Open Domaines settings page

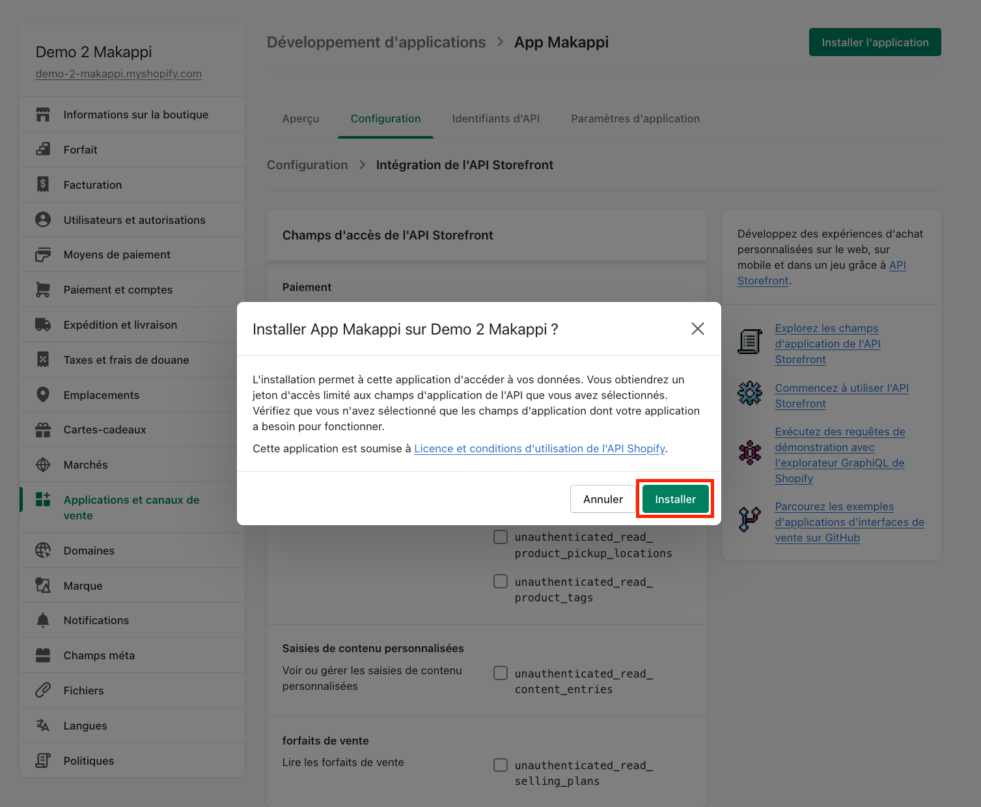pos(132,551)
